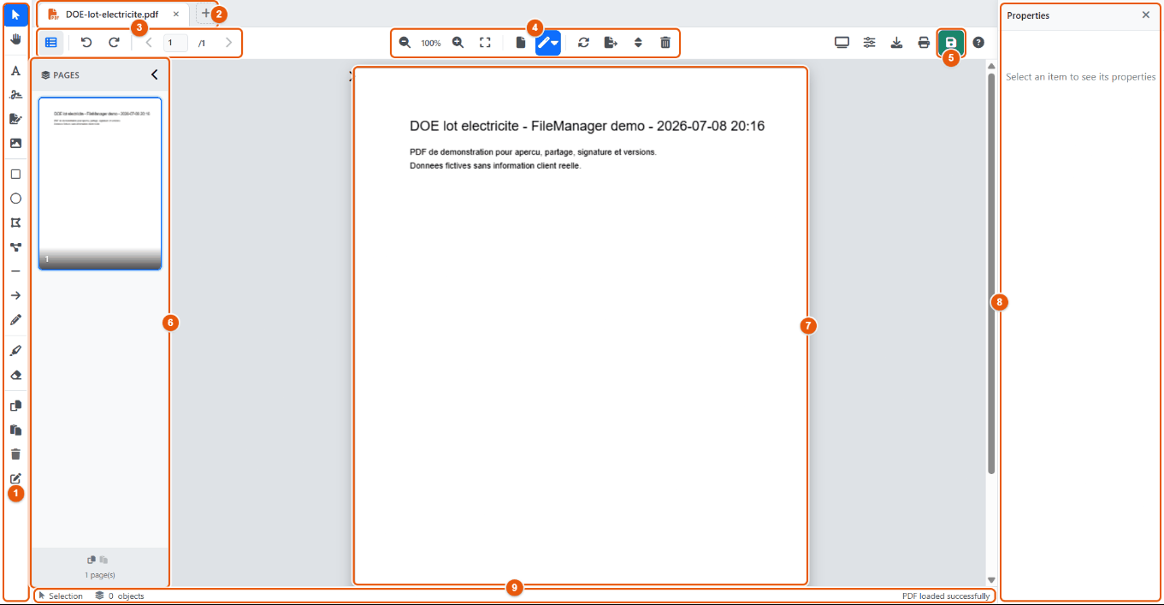Screen dimensions: 1164x605
Task: Click the green Save button
Action: coord(951,42)
